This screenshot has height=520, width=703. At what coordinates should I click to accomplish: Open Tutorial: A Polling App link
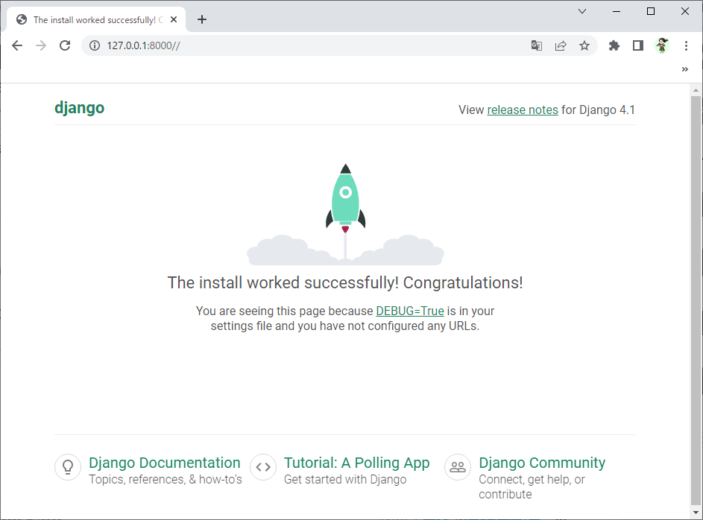pyautogui.click(x=357, y=463)
